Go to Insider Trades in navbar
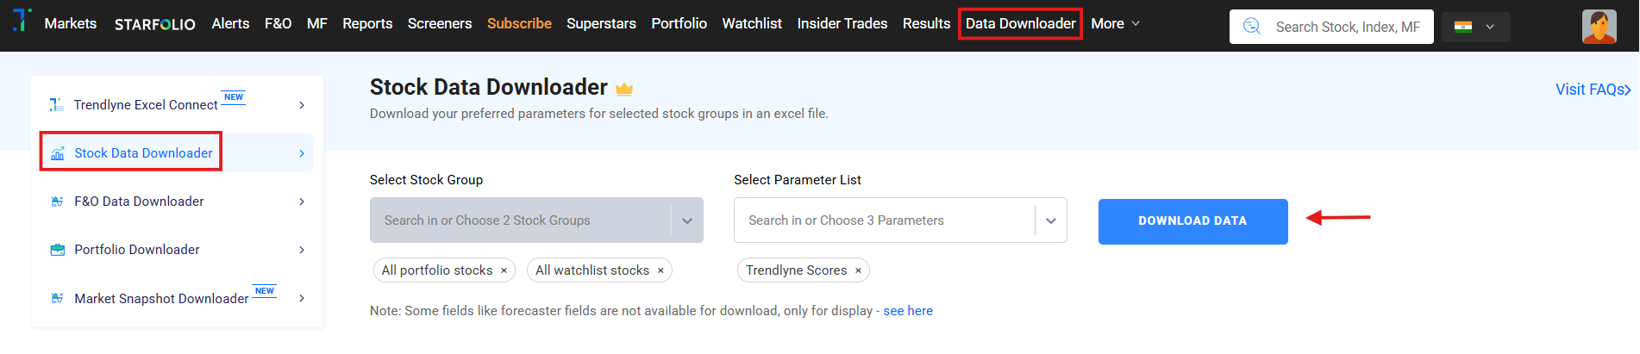Image resolution: width=1640 pixels, height=354 pixels. pos(842,23)
